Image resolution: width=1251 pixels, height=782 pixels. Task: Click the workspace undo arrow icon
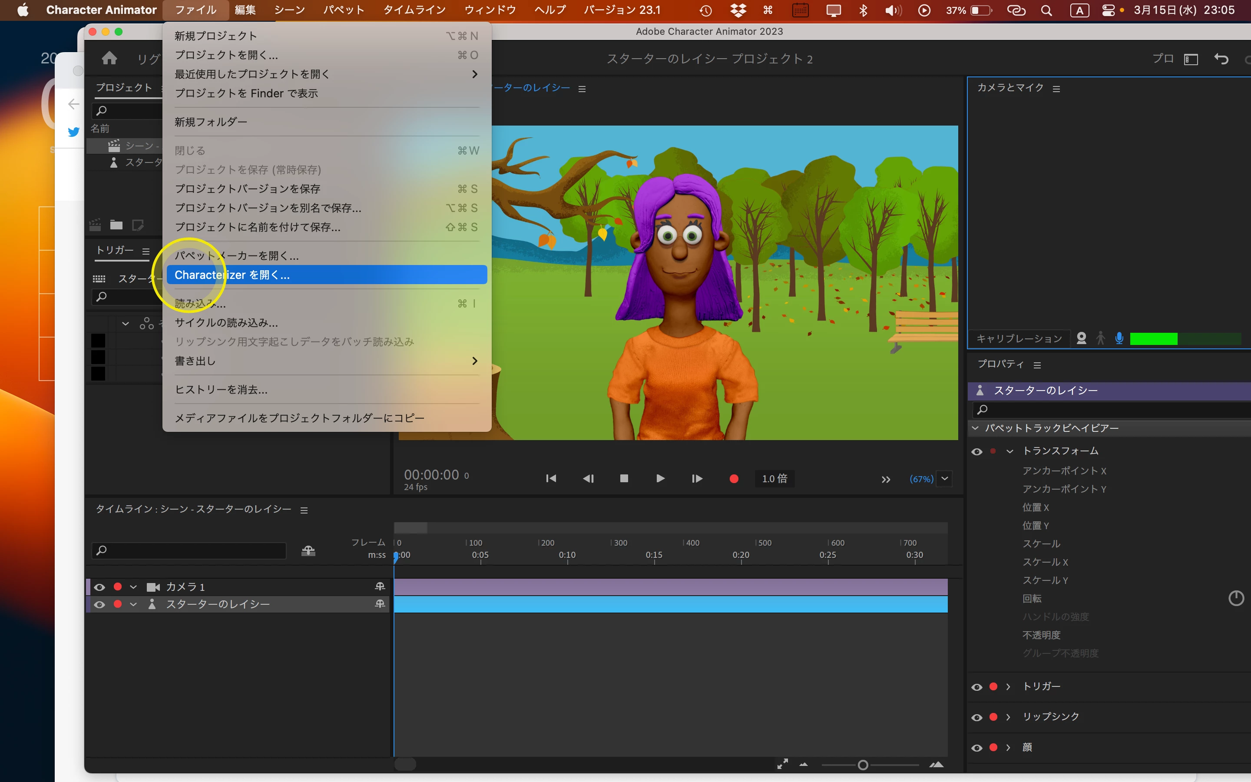[1221, 59]
